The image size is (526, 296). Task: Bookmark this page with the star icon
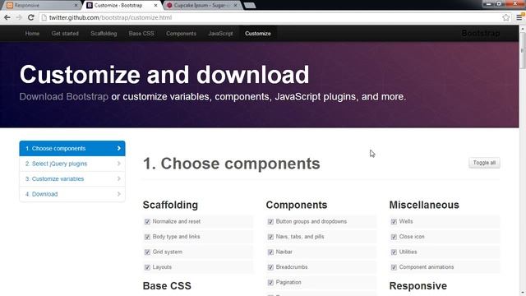506,17
